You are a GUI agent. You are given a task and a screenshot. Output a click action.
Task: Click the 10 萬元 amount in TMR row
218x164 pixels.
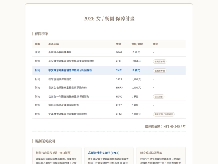point(136,70)
